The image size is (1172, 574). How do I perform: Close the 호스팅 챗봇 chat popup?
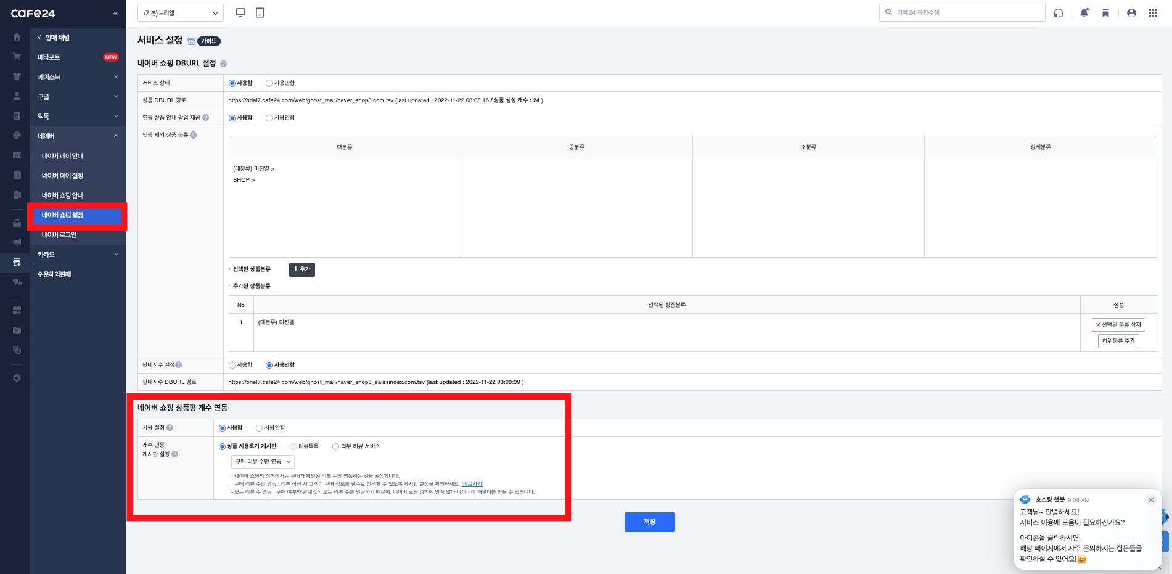pyautogui.click(x=1150, y=500)
